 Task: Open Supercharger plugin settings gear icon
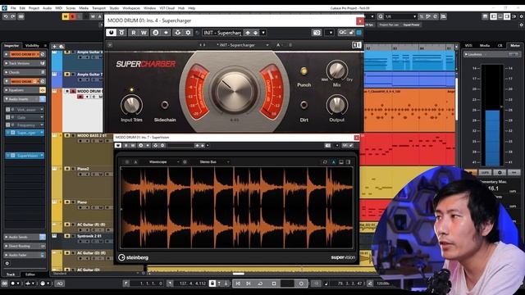point(188,33)
